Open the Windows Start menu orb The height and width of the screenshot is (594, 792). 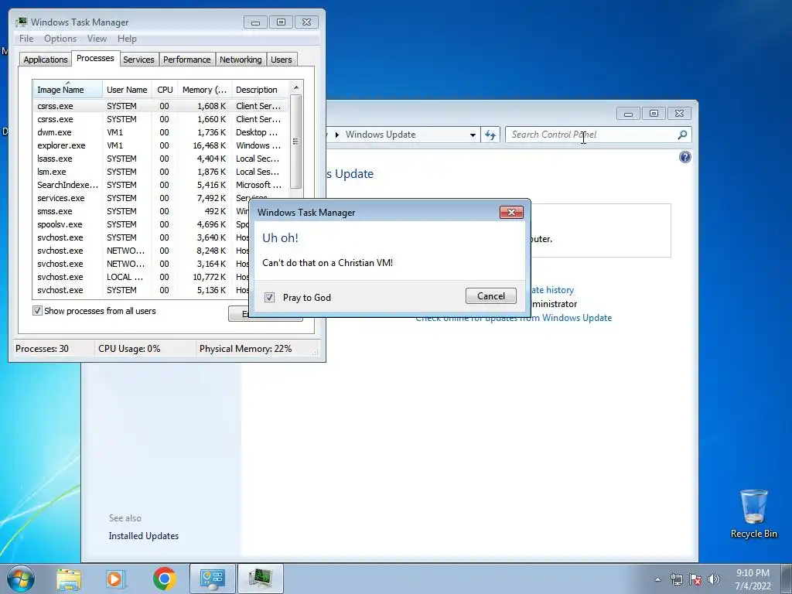[x=21, y=579]
